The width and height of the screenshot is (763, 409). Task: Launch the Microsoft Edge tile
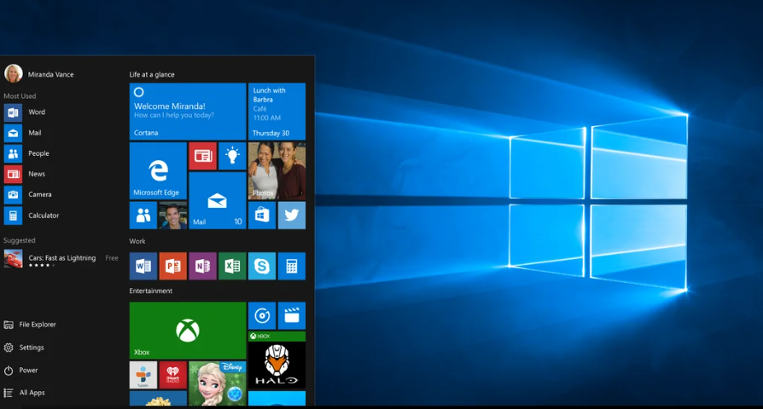[158, 170]
